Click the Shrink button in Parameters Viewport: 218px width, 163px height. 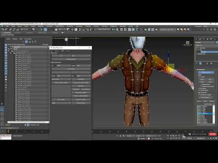tap(202, 79)
